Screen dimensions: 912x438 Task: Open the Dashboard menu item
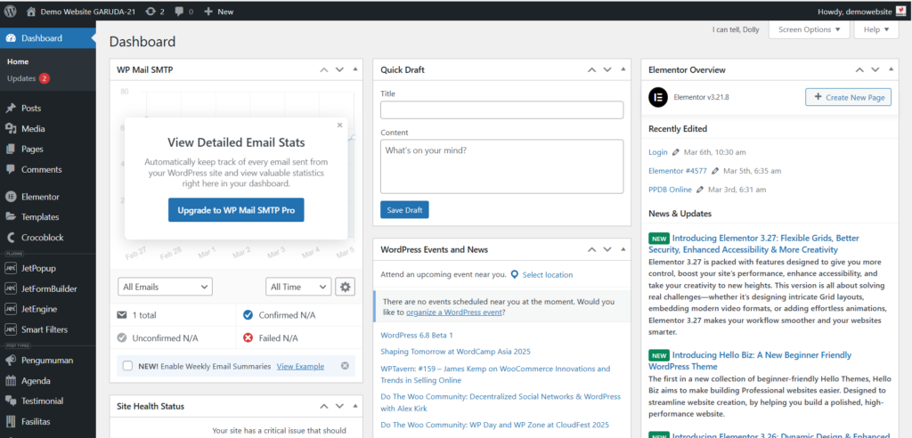point(48,38)
